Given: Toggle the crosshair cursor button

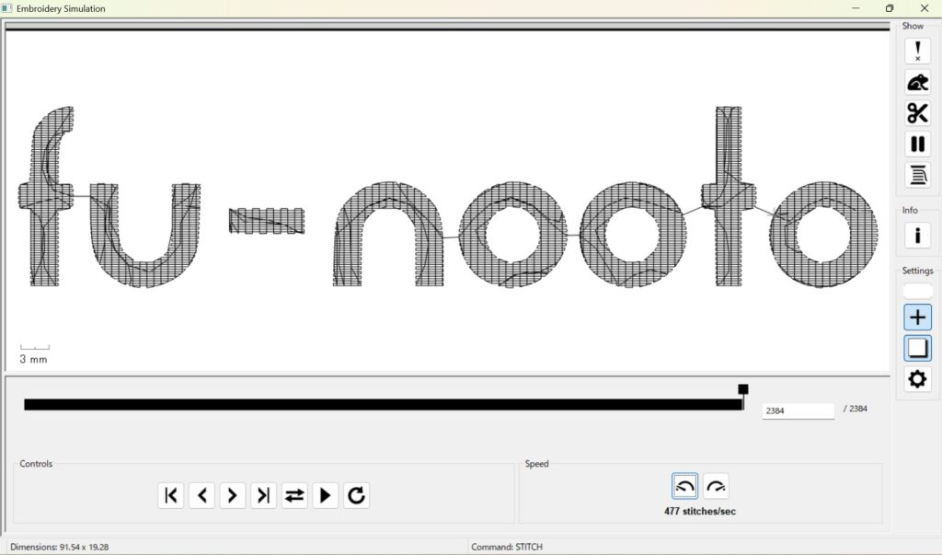Looking at the screenshot, I should (917, 318).
